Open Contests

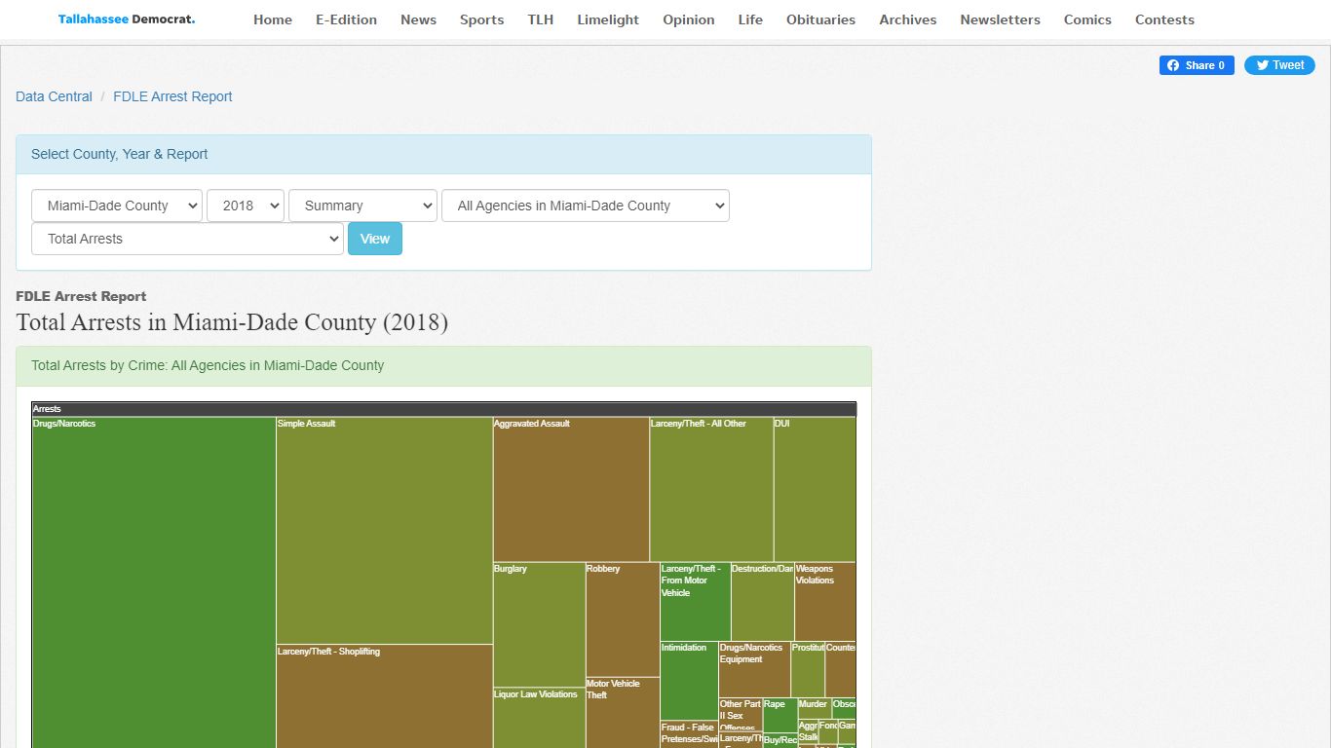(1164, 19)
